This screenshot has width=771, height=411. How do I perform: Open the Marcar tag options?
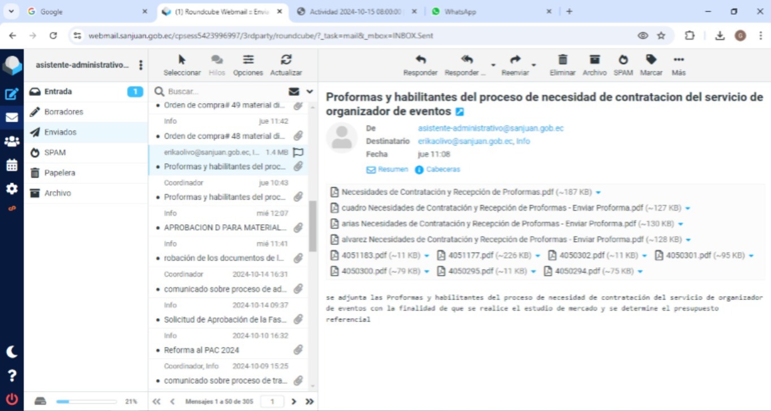click(651, 60)
